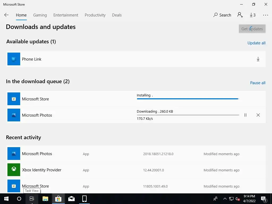The width and height of the screenshot is (272, 204).
Task: Open the People icon in system tray
Action: pyautogui.click(x=215, y=199)
